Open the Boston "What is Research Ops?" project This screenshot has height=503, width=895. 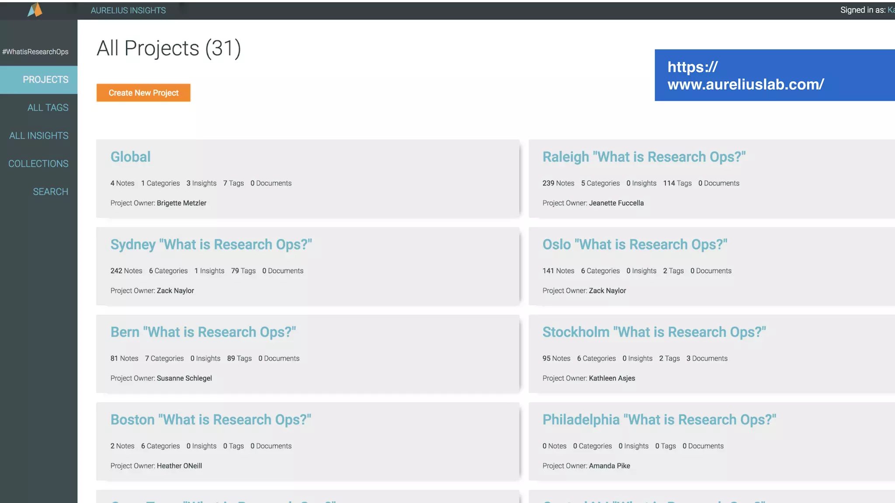coord(211,420)
